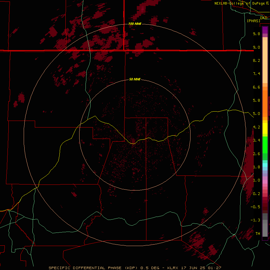Click the bottom KDP product caption text
Screen dimensions: 270x270
click(135, 268)
